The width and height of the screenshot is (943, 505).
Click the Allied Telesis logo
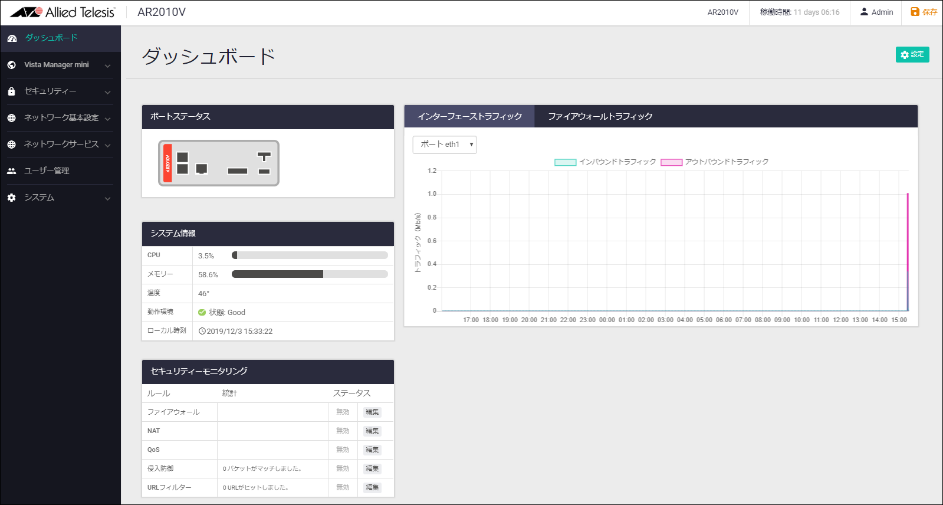pos(62,12)
